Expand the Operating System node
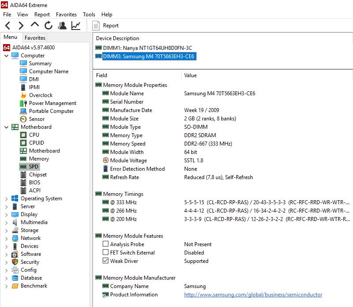The width and height of the screenshot is (353, 307). pyautogui.click(x=6, y=198)
